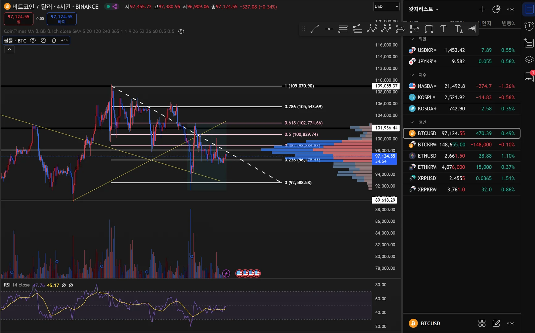This screenshot has height=333, width=535.
Task: Select the Text tool
Action: pos(443,29)
